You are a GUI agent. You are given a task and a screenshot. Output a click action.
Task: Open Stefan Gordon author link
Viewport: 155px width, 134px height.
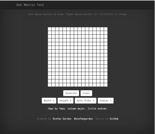click(62, 119)
